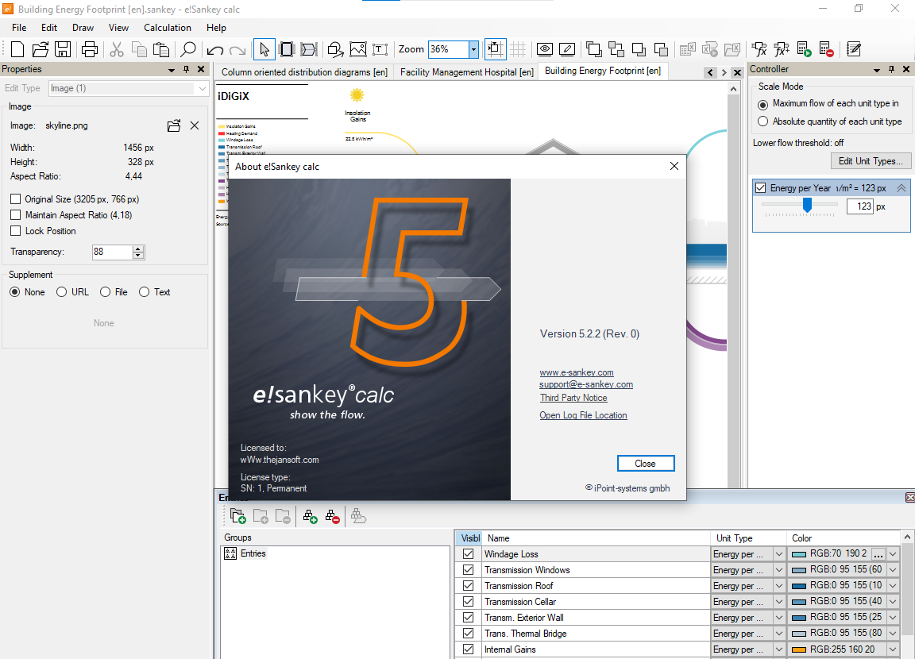Select Text supplement radio button

click(x=144, y=292)
